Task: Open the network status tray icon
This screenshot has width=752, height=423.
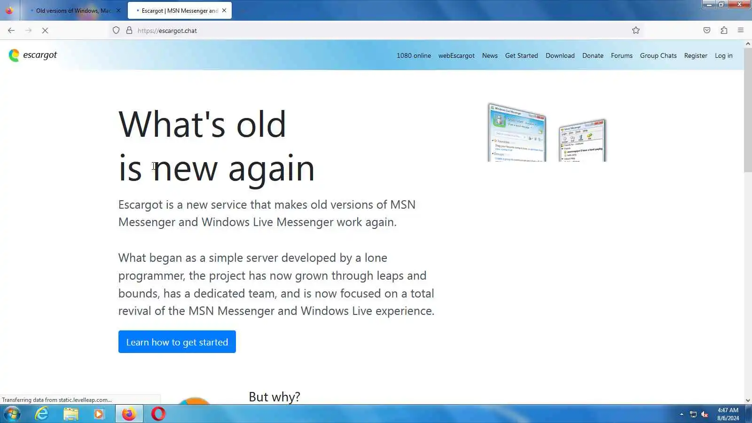Action: click(693, 414)
